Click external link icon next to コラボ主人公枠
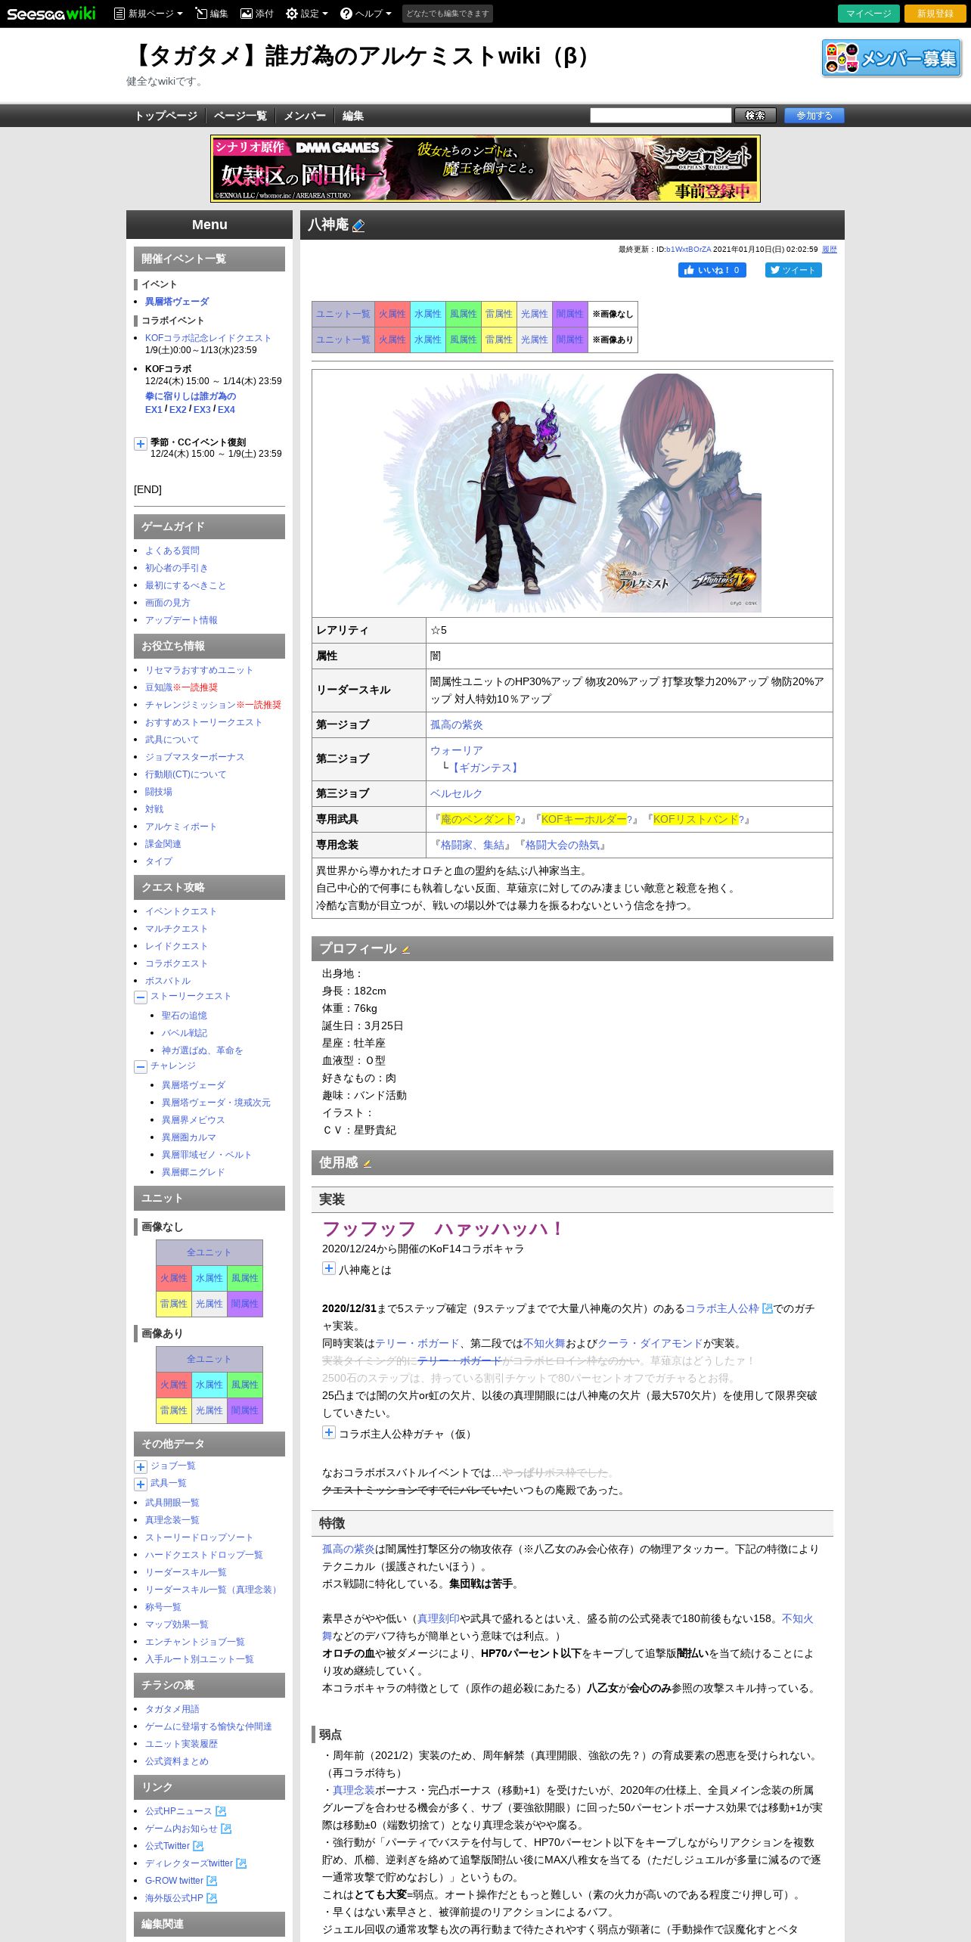The width and height of the screenshot is (971, 1942). (768, 1308)
